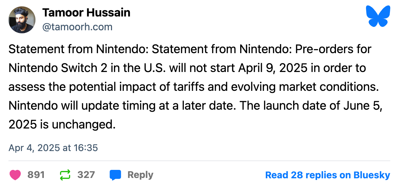This screenshot has width=396, height=183.
Task: Click the Apr 4, 2025 at 16:35 timestamp
Action: pos(53,148)
